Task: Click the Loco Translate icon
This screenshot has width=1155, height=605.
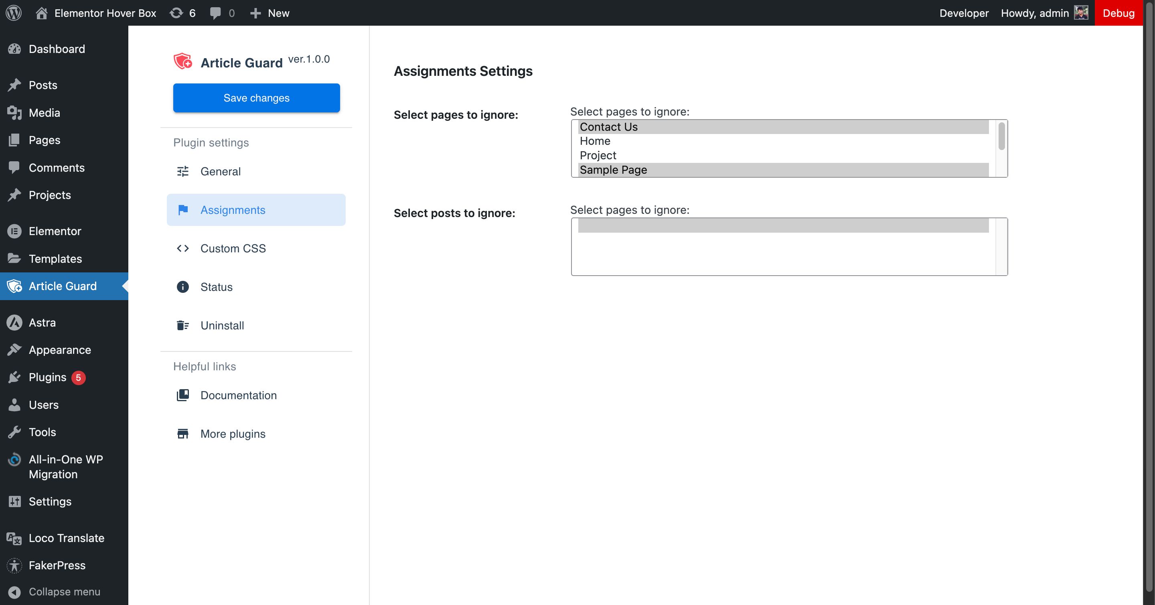Action: point(14,538)
